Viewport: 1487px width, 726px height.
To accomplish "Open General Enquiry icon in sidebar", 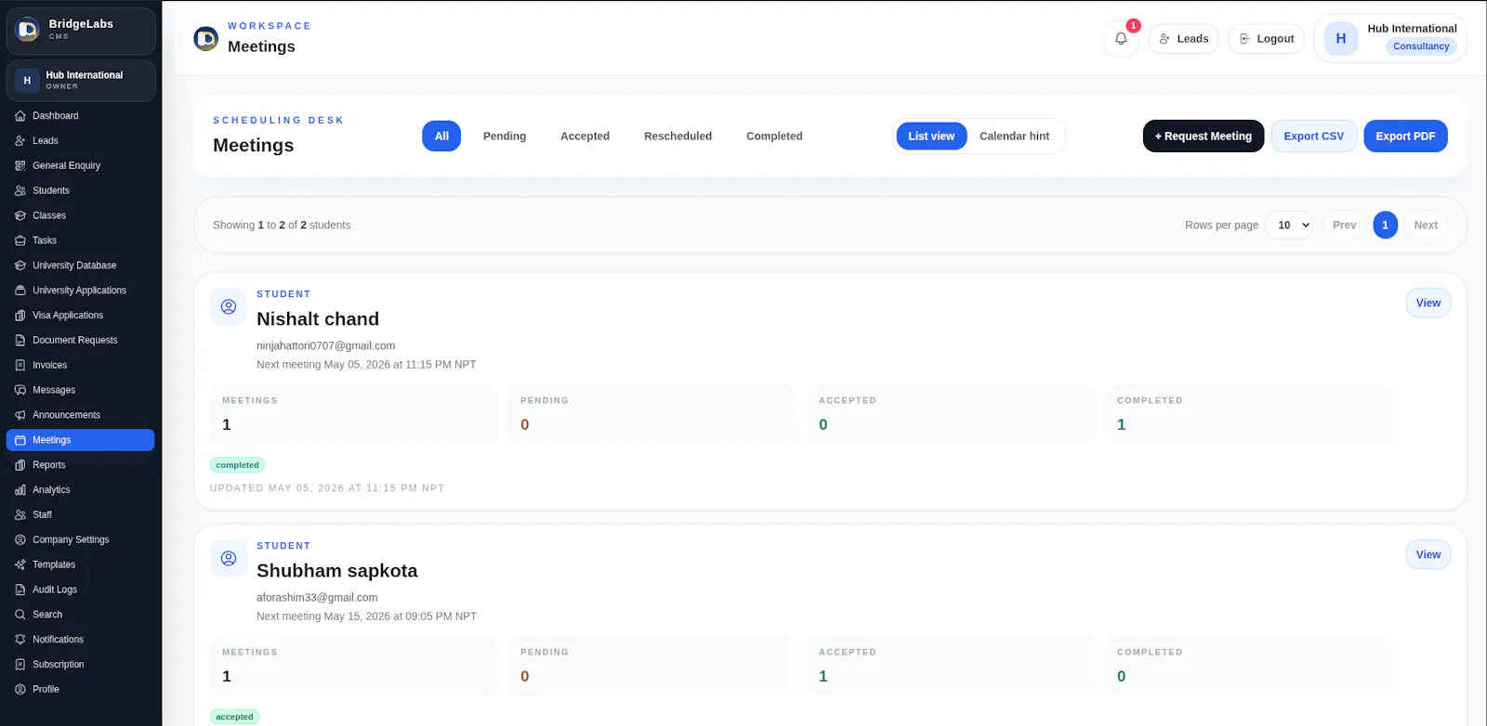I will coord(20,166).
